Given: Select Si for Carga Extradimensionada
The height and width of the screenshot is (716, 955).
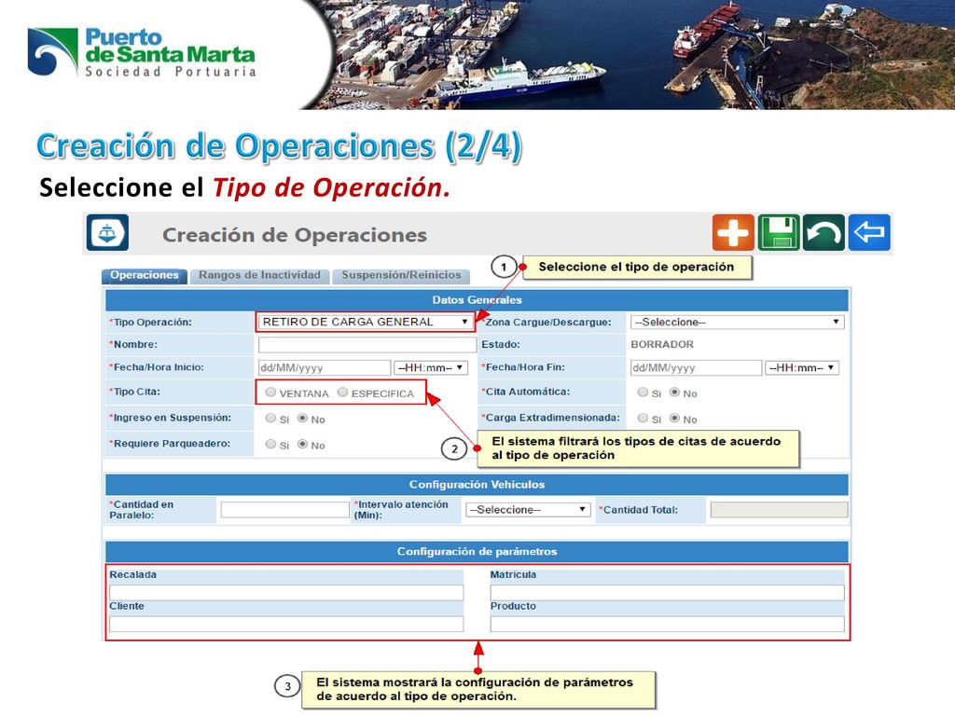Looking at the screenshot, I should [643, 419].
